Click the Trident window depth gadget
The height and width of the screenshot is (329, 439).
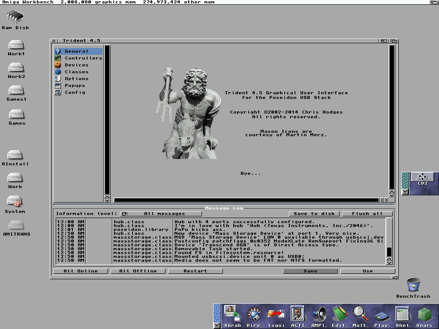point(394,41)
